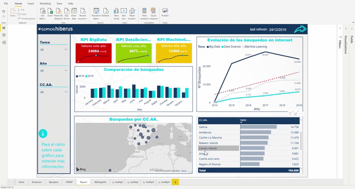Open the Model view sidebar icon

[4, 42]
